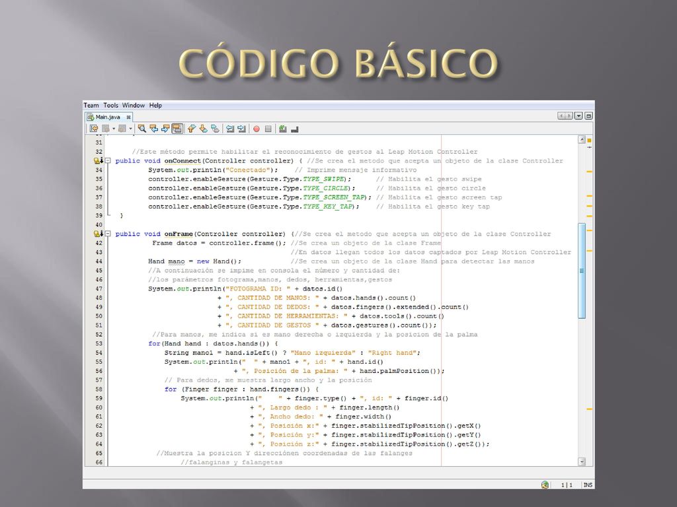This screenshot has height=507, width=677.
Task: Click "Hand mano = new Hand();" line
Action: click(194, 261)
